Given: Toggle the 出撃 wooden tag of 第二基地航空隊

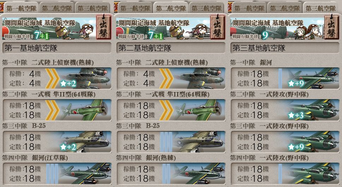Looking at the screenshot, I should click(218, 27).
